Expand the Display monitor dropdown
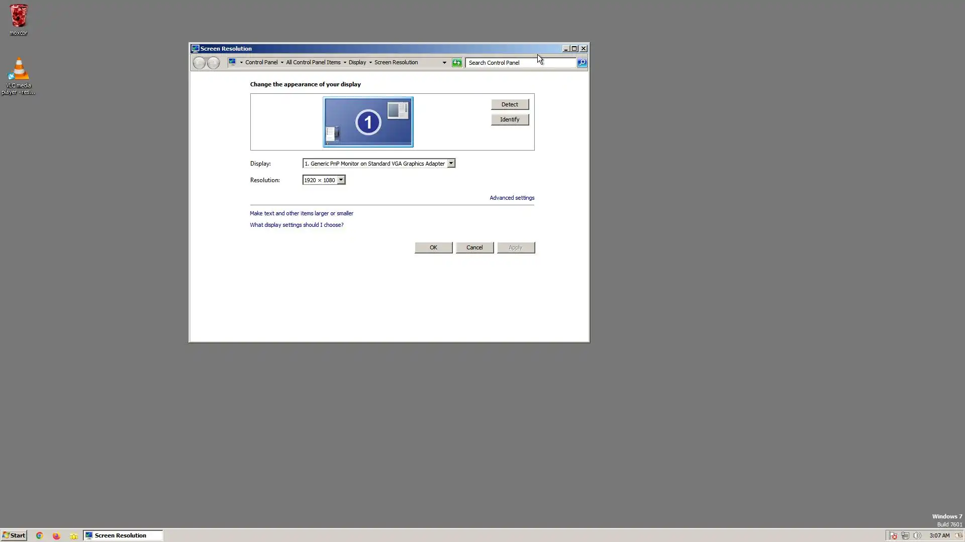Viewport: 965px width, 542px height. click(451, 164)
